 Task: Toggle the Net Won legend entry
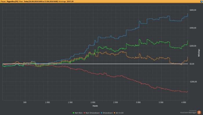(78, 113)
